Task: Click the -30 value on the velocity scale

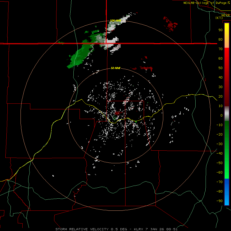Action: point(219,144)
